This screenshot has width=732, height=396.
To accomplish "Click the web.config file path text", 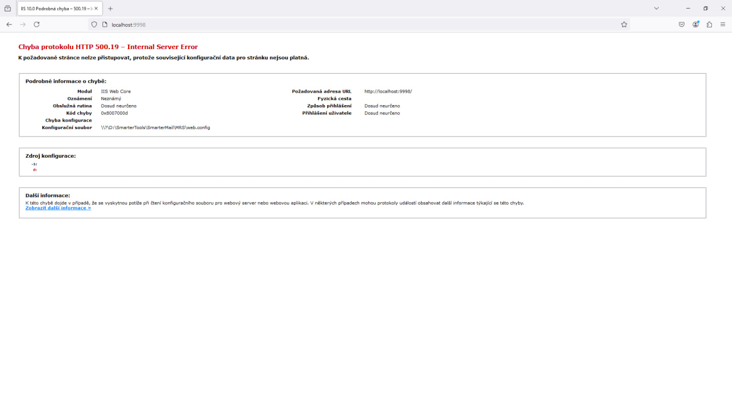I will tap(156, 127).
